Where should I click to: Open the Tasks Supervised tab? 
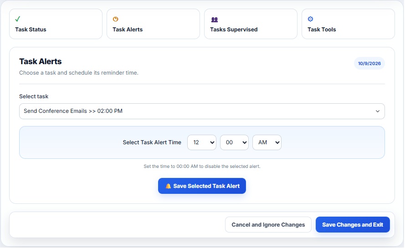click(x=251, y=24)
